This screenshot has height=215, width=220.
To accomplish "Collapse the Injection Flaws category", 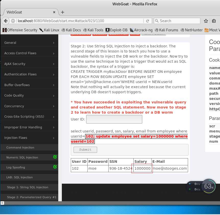I will 29,138.
